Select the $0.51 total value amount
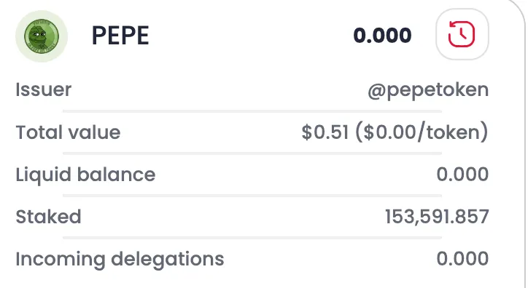The height and width of the screenshot is (288, 528). (x=325, y=132)
